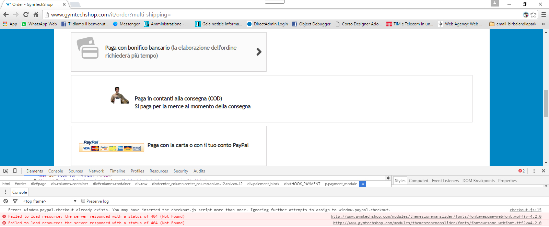Open the WhatsApp Web bookmark
The width and height of the screenshot is (549, 227).
click(x=39, y=24)
